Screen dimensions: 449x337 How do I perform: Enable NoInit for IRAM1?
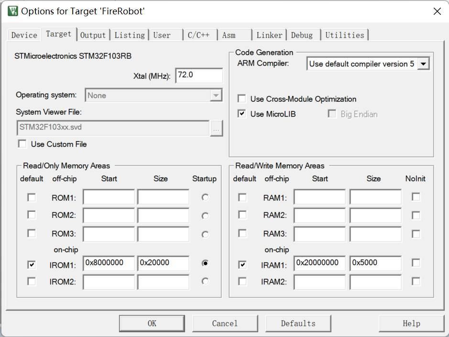click(x=416, y=262)
